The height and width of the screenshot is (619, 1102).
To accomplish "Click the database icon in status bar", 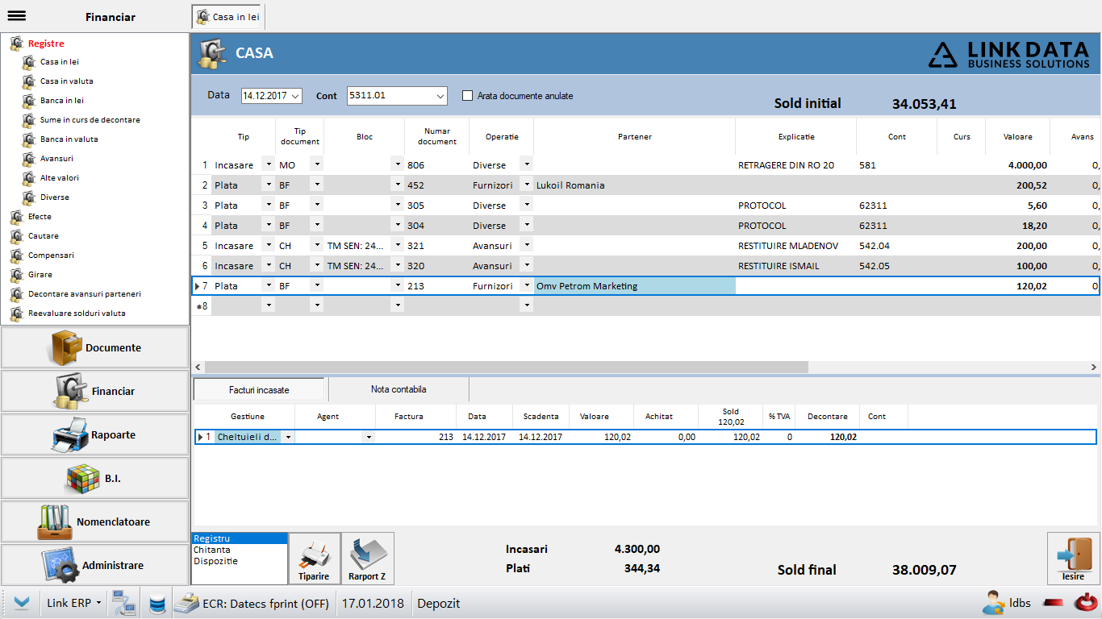I will (x=157, y=603).
